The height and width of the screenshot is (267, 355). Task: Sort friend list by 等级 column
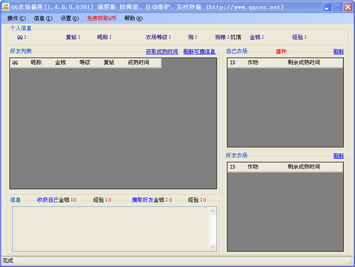click(x=89, y=63)
